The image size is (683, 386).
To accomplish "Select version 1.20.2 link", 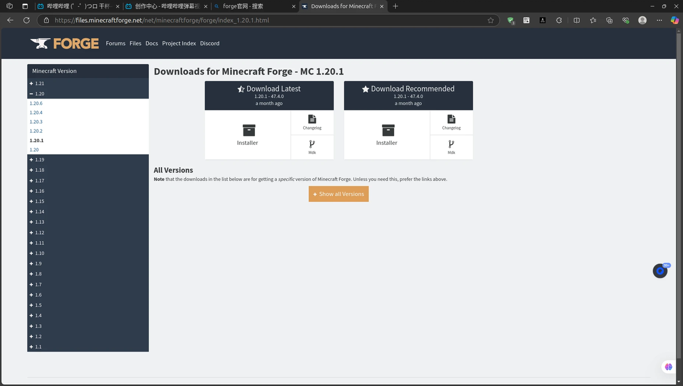I will (x=36, y=131).
